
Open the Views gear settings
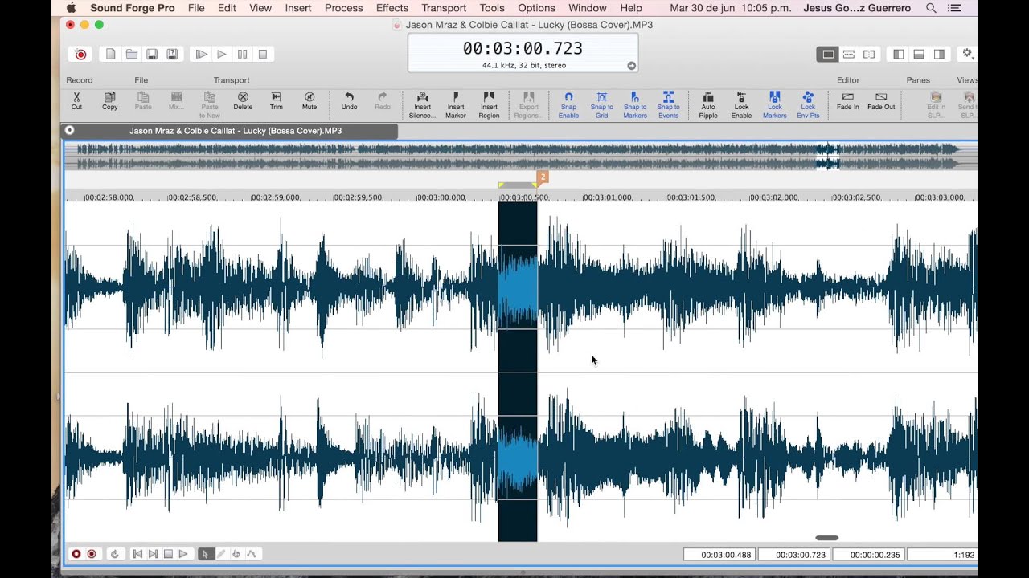967,54
